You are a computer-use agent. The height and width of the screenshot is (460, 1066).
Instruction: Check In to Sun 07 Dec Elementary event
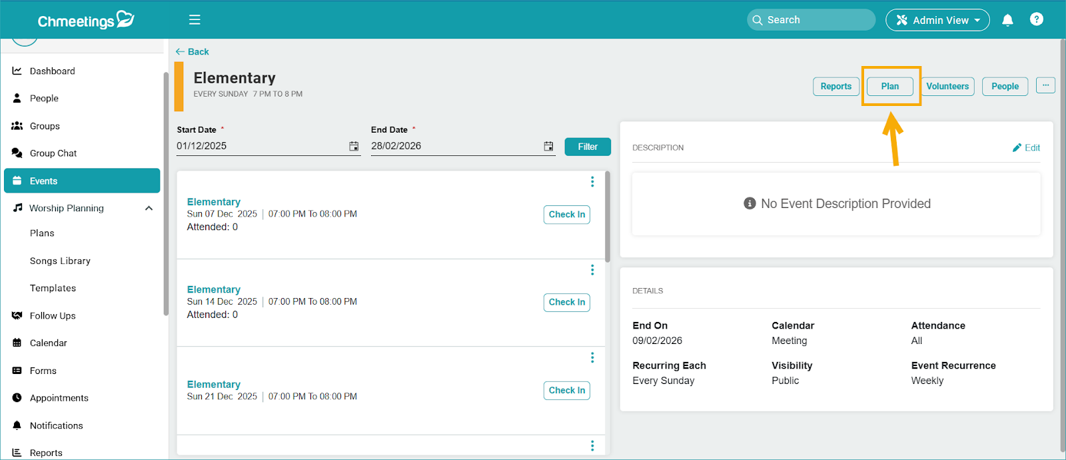point(566,215)
